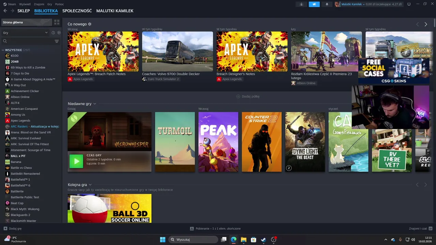Open the notifications bell

click(x=327, y=4)
